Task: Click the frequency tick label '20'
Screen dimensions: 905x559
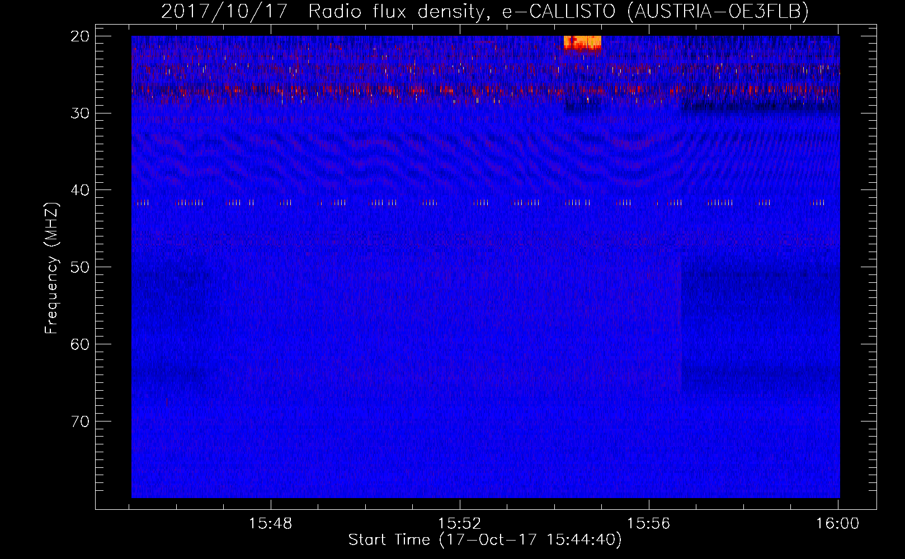Action: tap(81, 36)
